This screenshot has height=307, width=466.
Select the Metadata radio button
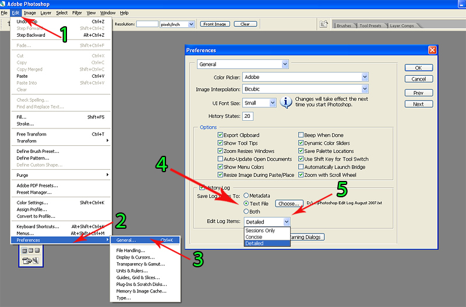(x=246, y=196)
